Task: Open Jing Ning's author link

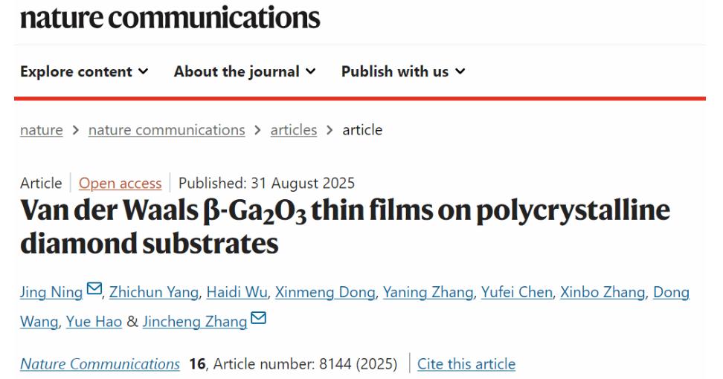Action: 51,293
